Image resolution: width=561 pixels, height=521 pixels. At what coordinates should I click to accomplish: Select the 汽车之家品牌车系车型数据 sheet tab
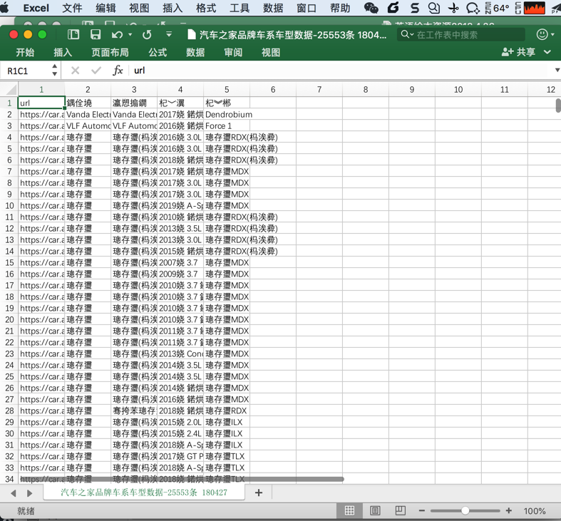click(144, 492)
